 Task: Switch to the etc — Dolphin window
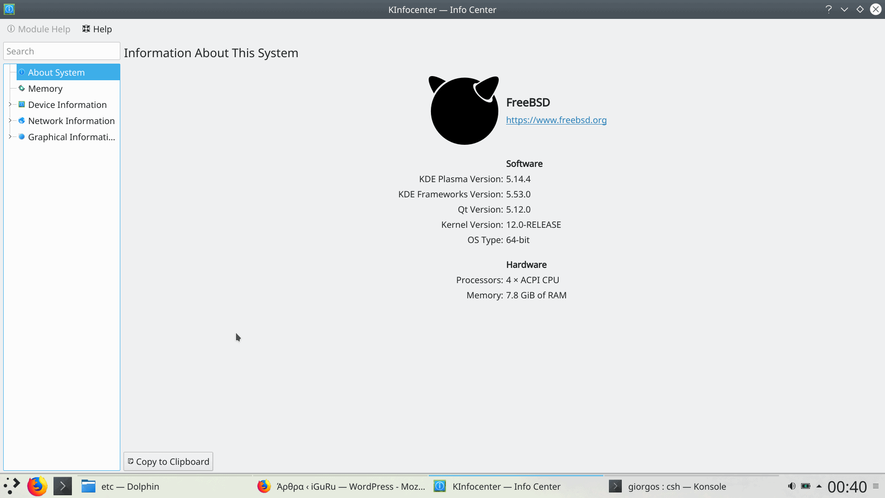(x=165, y=486)
